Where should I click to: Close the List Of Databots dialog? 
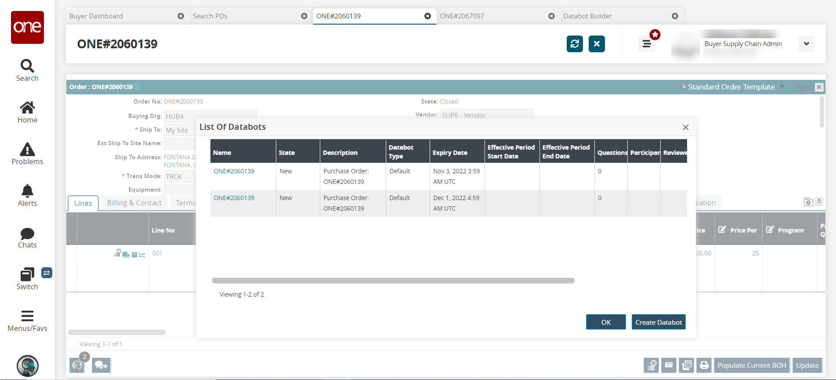point(685,127)
